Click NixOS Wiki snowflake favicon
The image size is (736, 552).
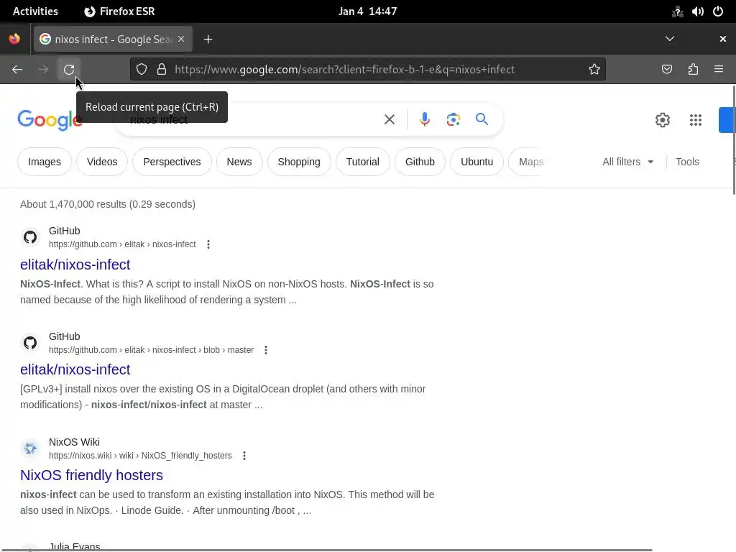30,448
